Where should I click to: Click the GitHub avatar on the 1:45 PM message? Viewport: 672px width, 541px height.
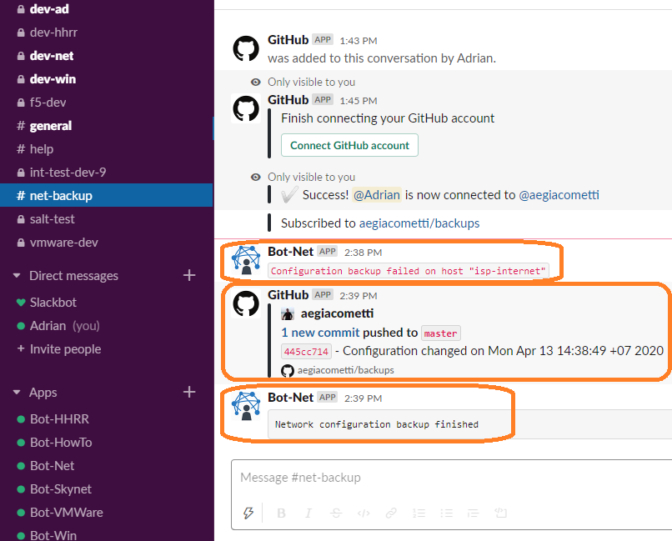coord(246,108)
